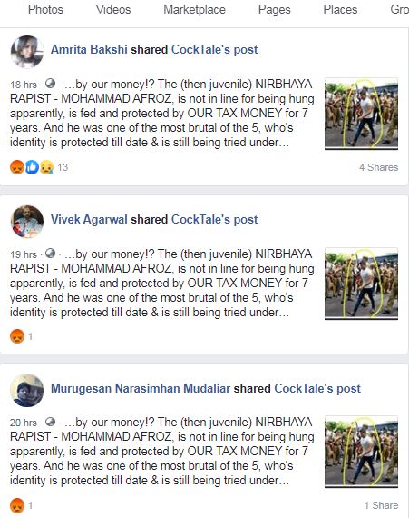Open CockTale's post link in Vivek Agarwal's share
Image resolution: width=409 pixels, height=518 pixels.
pyautogui.click(x=215, y=220)
